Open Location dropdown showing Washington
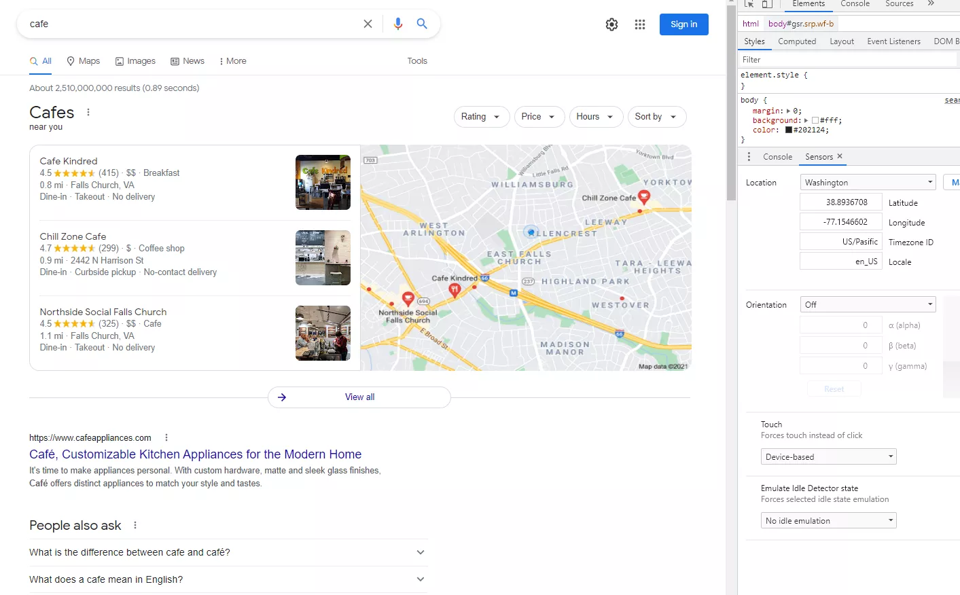Image resolution: width=960 pixels, height=595 pixels. click(x=868, y=183)
